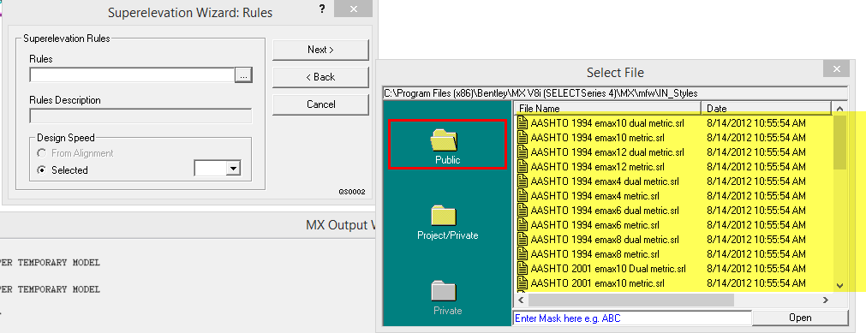Click the date of AASHTO 1994 emax4 metric.srl
This screenshot has width=866, height=333.
coord(756,196)
